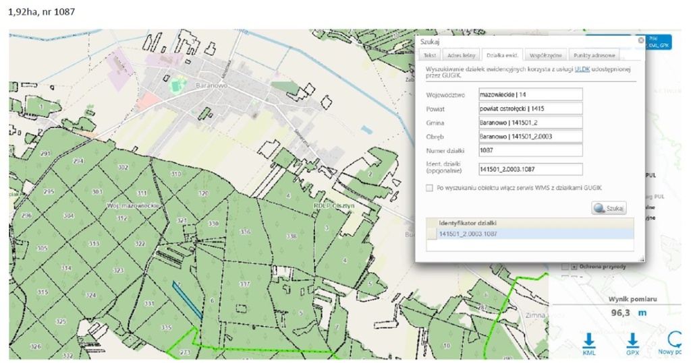Open the ULDK service link
The image size is (691, 363).
[582, 69]
